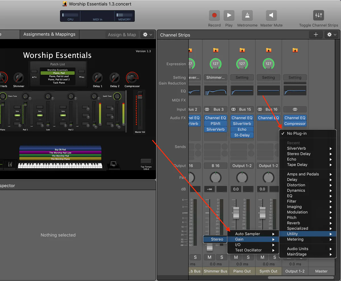Solo the Piano Out channel strip
This screenshot has width=341, height=281.
click(x=248, y=257)
